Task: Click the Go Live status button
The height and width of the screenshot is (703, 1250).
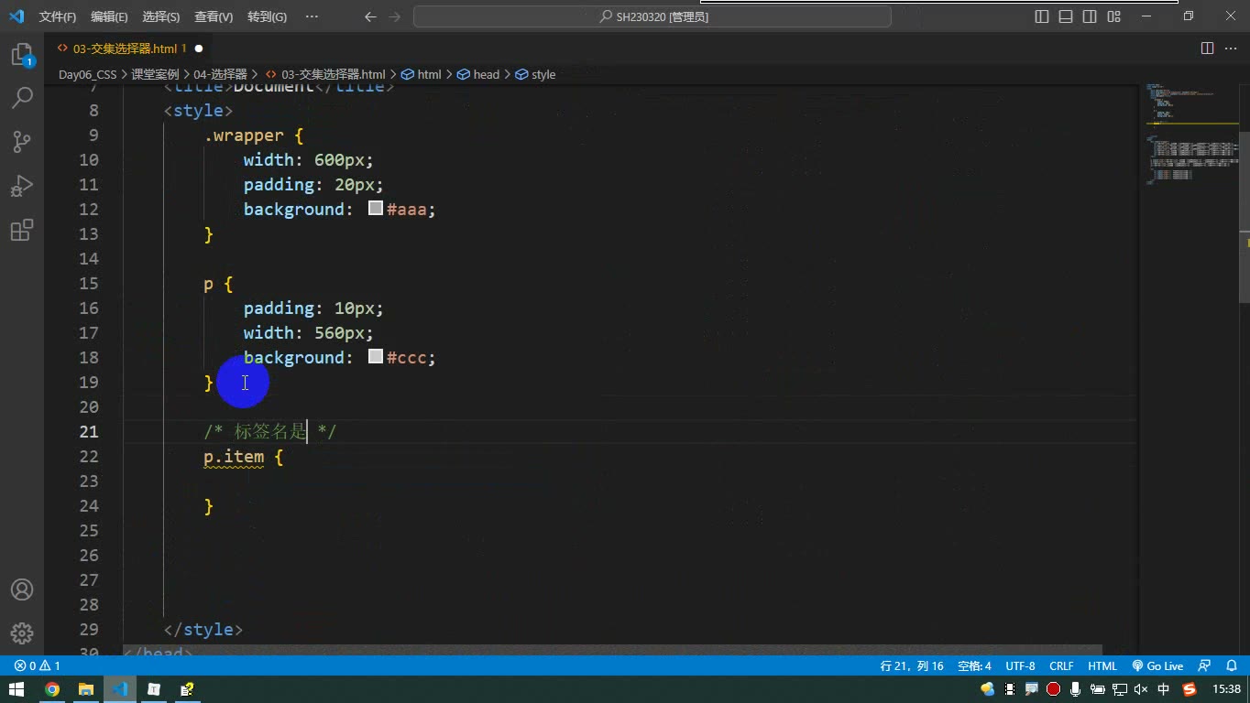Action: point(1157,665)
